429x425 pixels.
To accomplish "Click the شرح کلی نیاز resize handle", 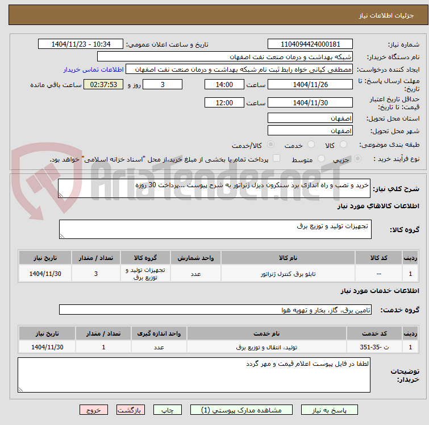I will tap(61, 195).
